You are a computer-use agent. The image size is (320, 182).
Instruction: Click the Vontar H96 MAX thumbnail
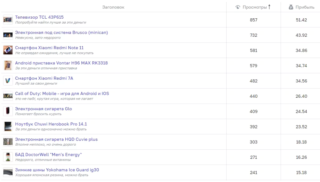[8, 66]
